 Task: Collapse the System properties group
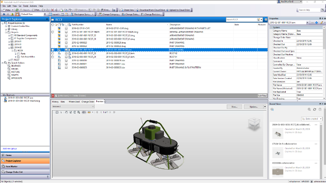pos(271,27)
